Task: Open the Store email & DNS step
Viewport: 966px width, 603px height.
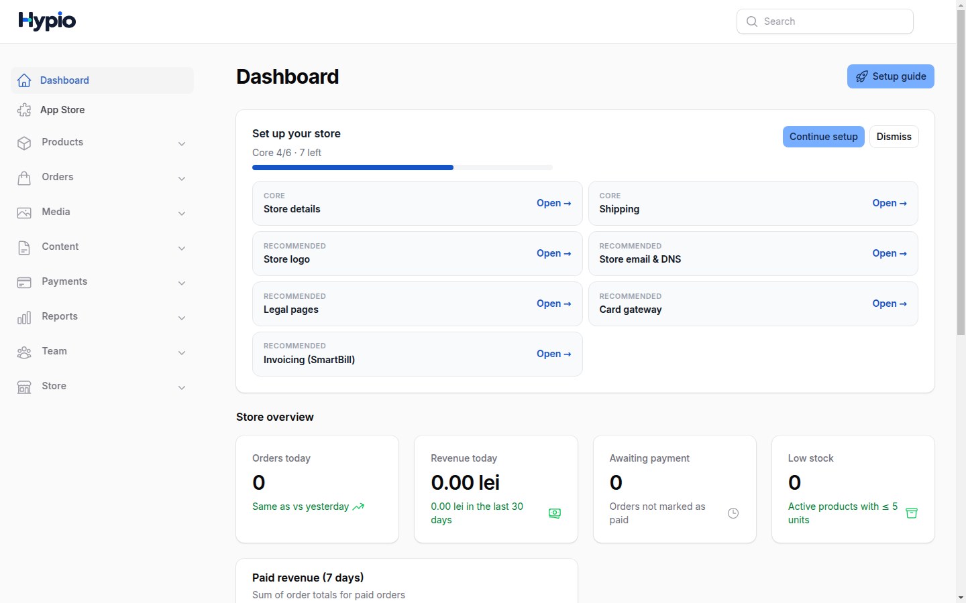Action: point(753,253)
